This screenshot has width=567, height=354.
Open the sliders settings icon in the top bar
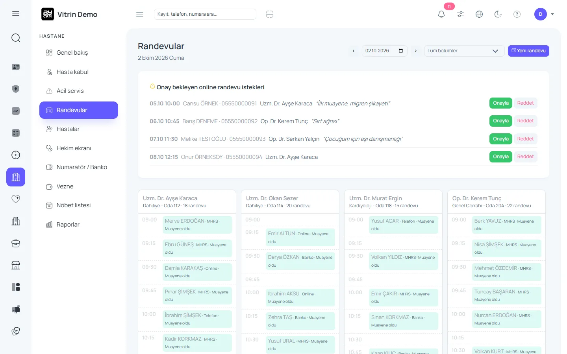[460, 14]
